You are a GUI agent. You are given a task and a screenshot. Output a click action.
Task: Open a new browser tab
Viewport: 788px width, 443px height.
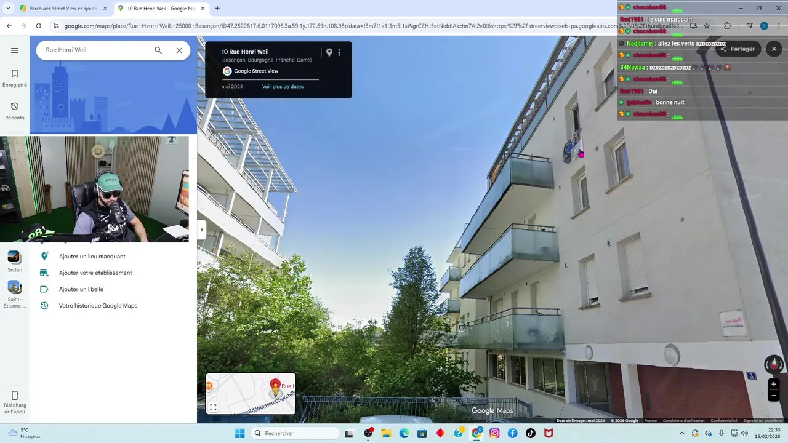tap(217, 9)
